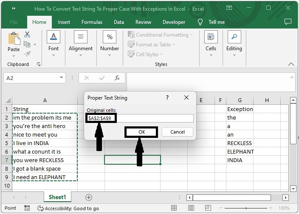Select cell 'I need an ELEPHANT'
The height and width of the screenshot is (214, 299).
click(45, 177)
